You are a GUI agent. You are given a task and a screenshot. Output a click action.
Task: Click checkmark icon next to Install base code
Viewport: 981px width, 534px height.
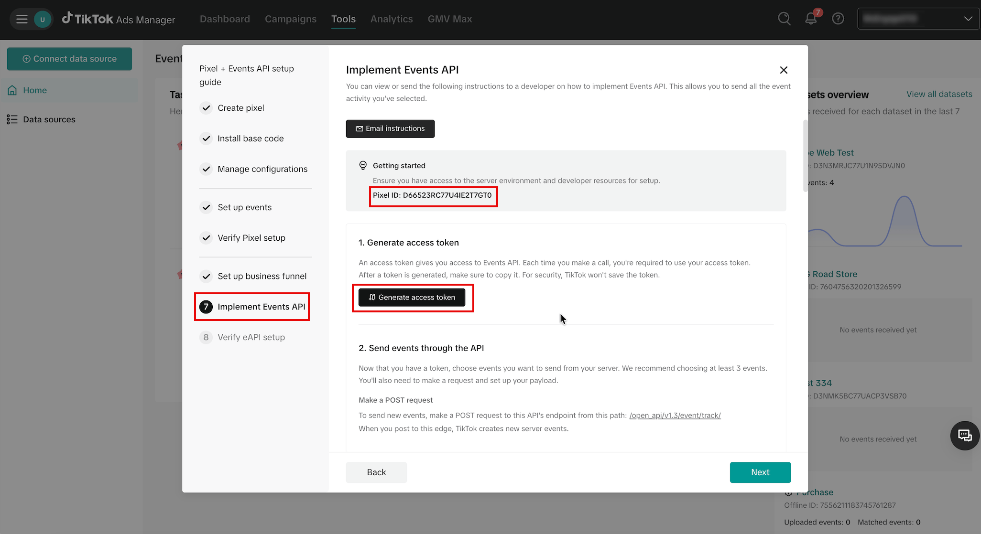[x=206, y=139]
